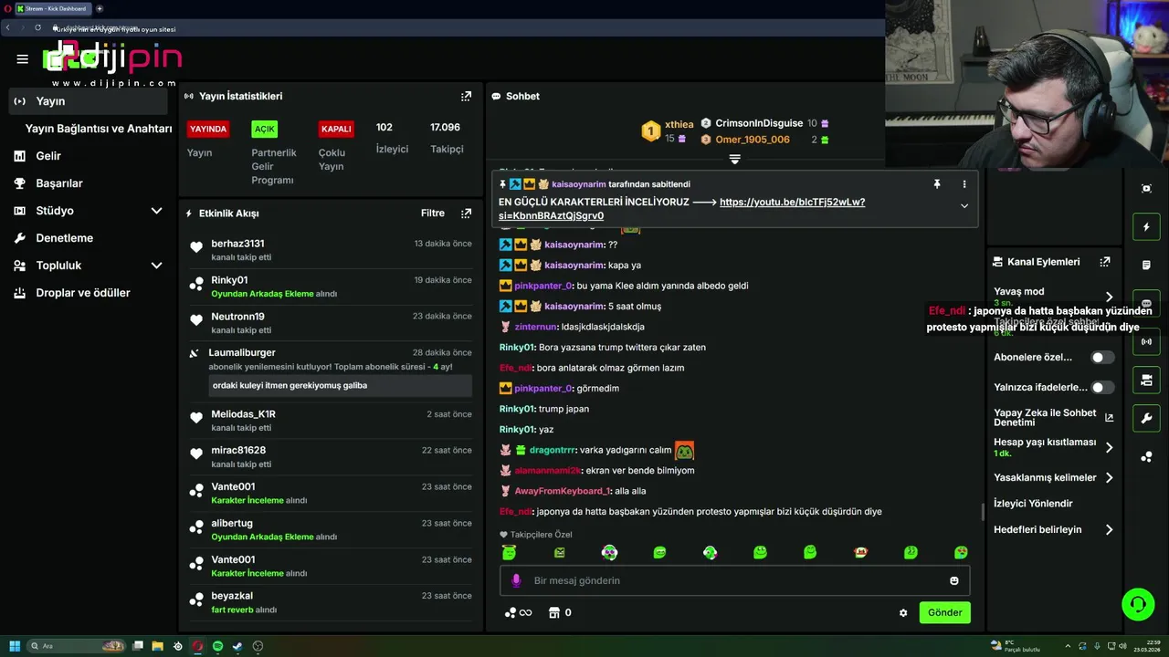Click İzleyici Yönlendir
This screenshot has height=657, width=1169.
pyautogui.click(x=1033, y=504)
